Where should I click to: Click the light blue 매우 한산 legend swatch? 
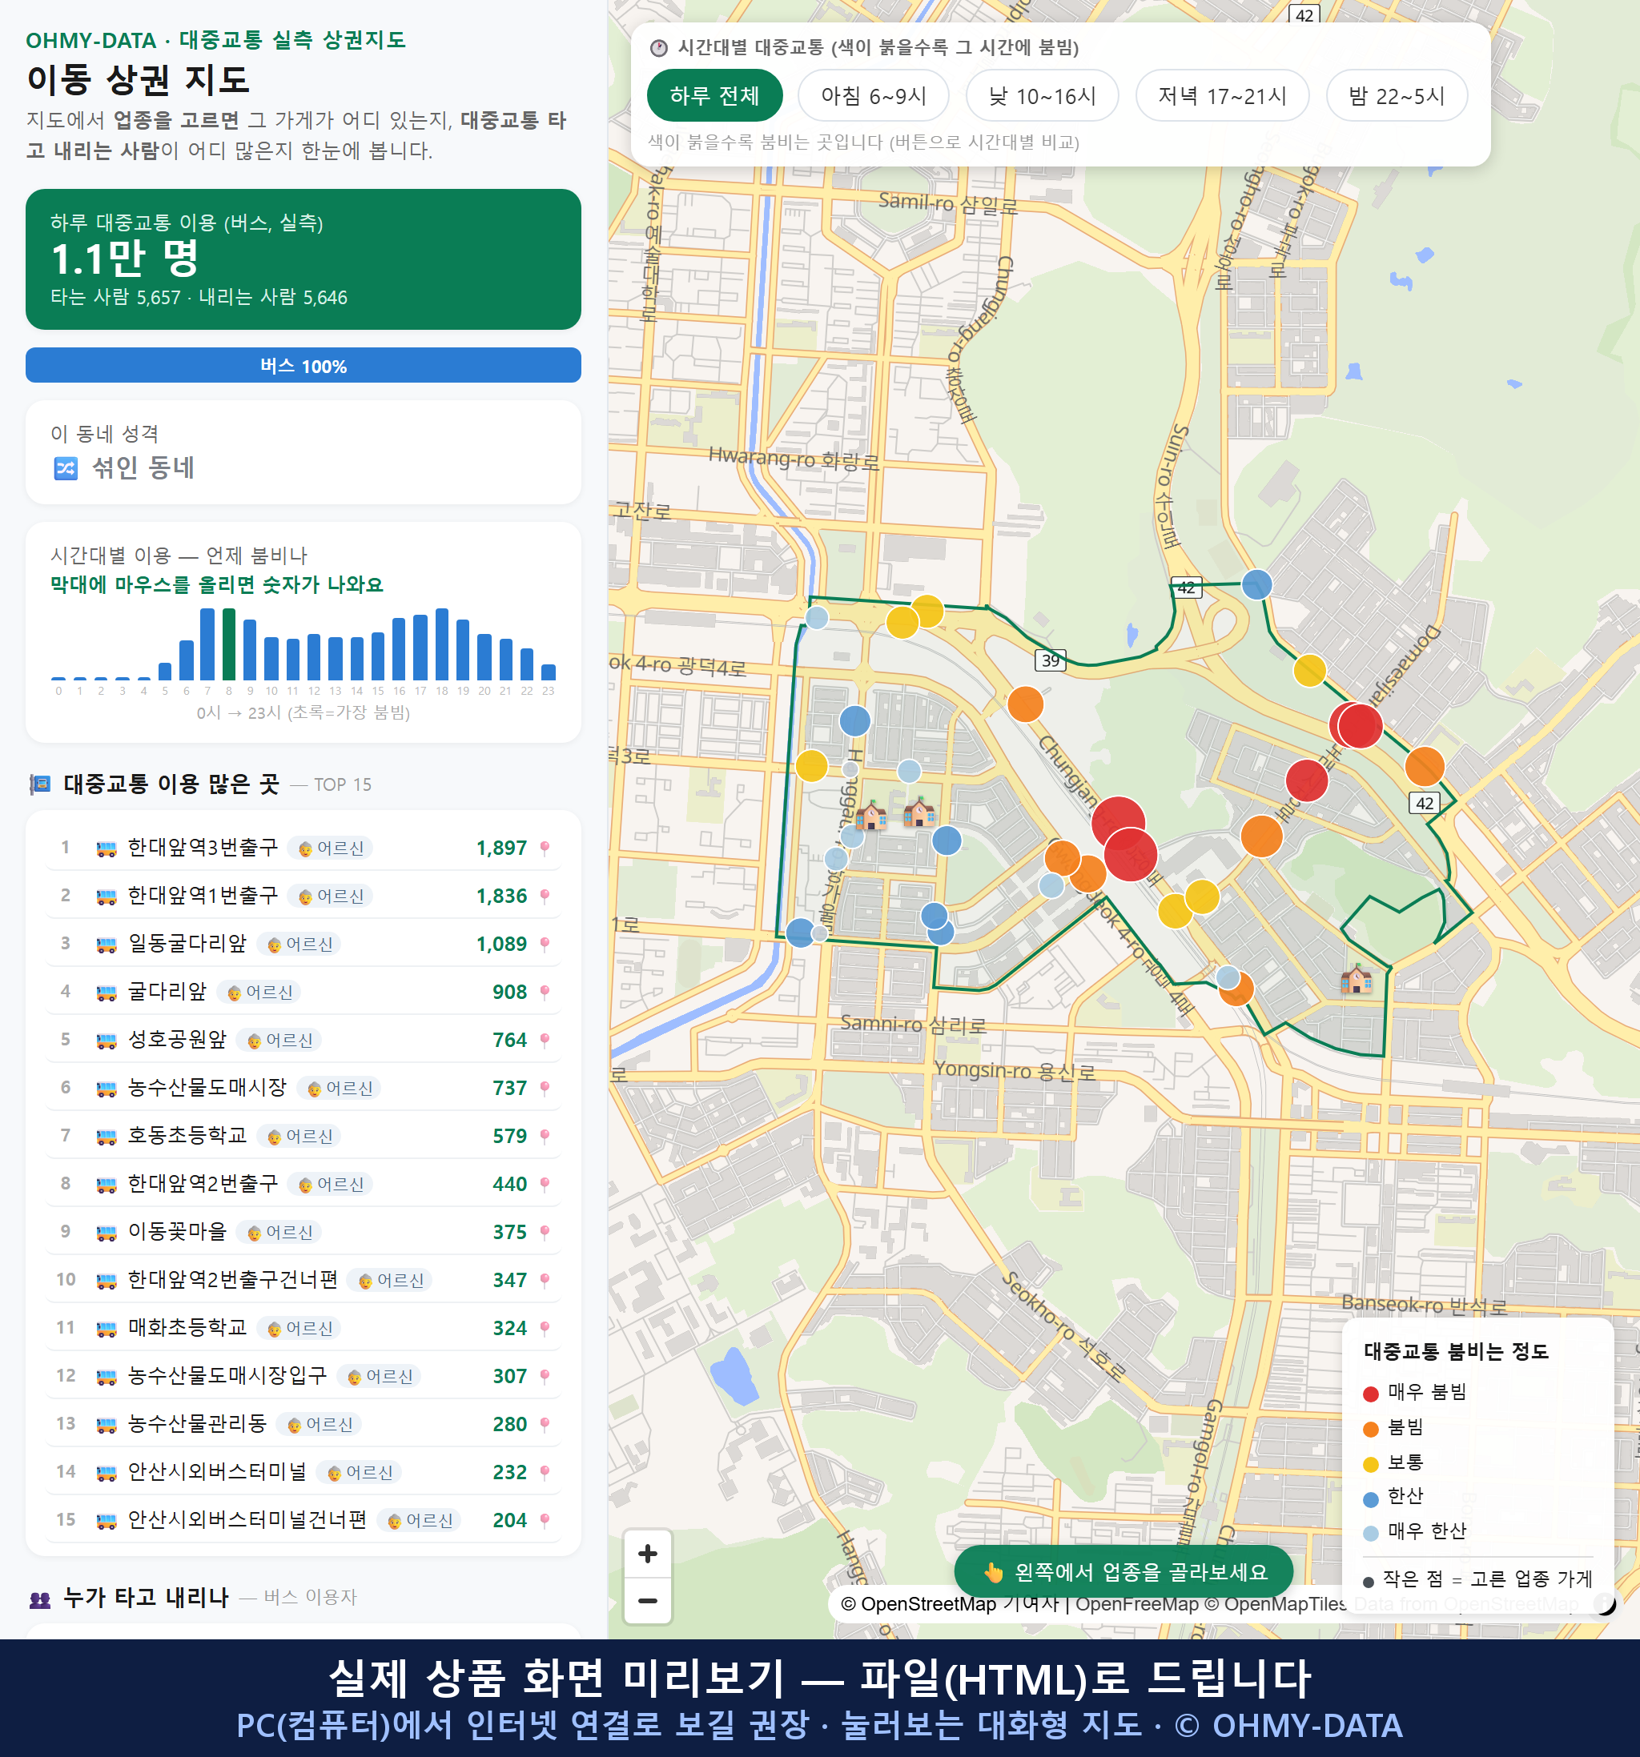coord(1370,1534)
